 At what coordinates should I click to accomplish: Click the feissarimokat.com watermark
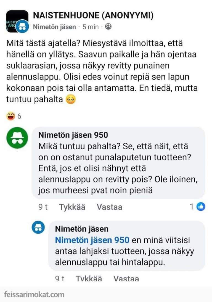35,294
